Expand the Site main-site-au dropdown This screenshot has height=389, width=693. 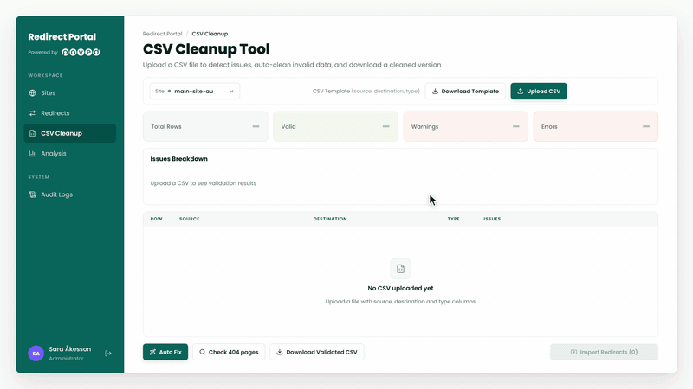point(195,92)
